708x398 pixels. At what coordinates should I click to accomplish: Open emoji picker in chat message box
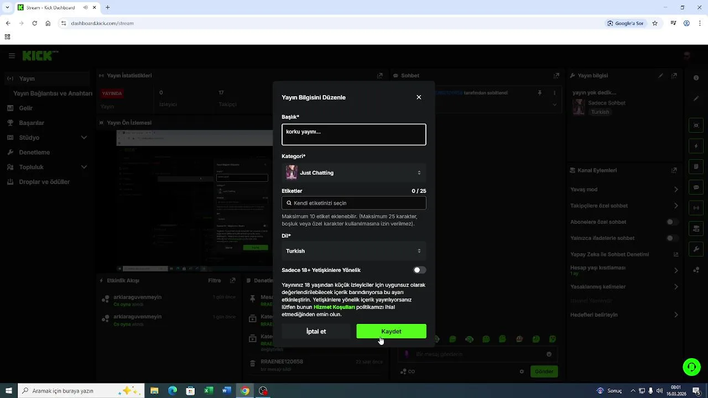tap(549, 354)
